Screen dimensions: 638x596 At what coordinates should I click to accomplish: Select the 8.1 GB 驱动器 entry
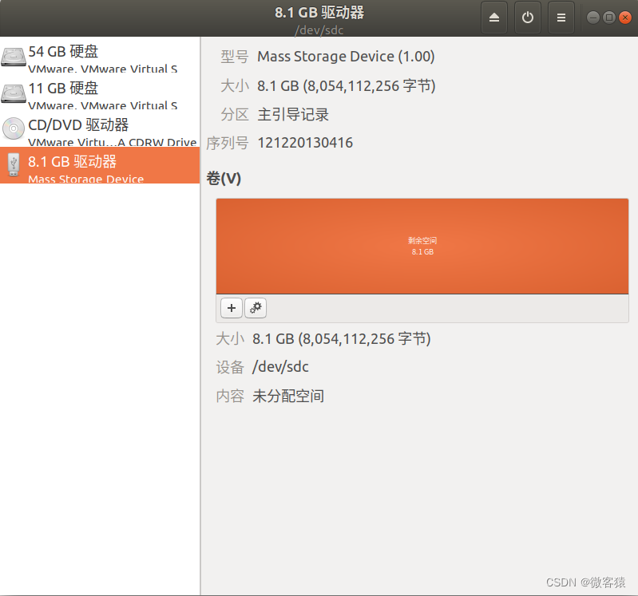click(x=100, y=165)
